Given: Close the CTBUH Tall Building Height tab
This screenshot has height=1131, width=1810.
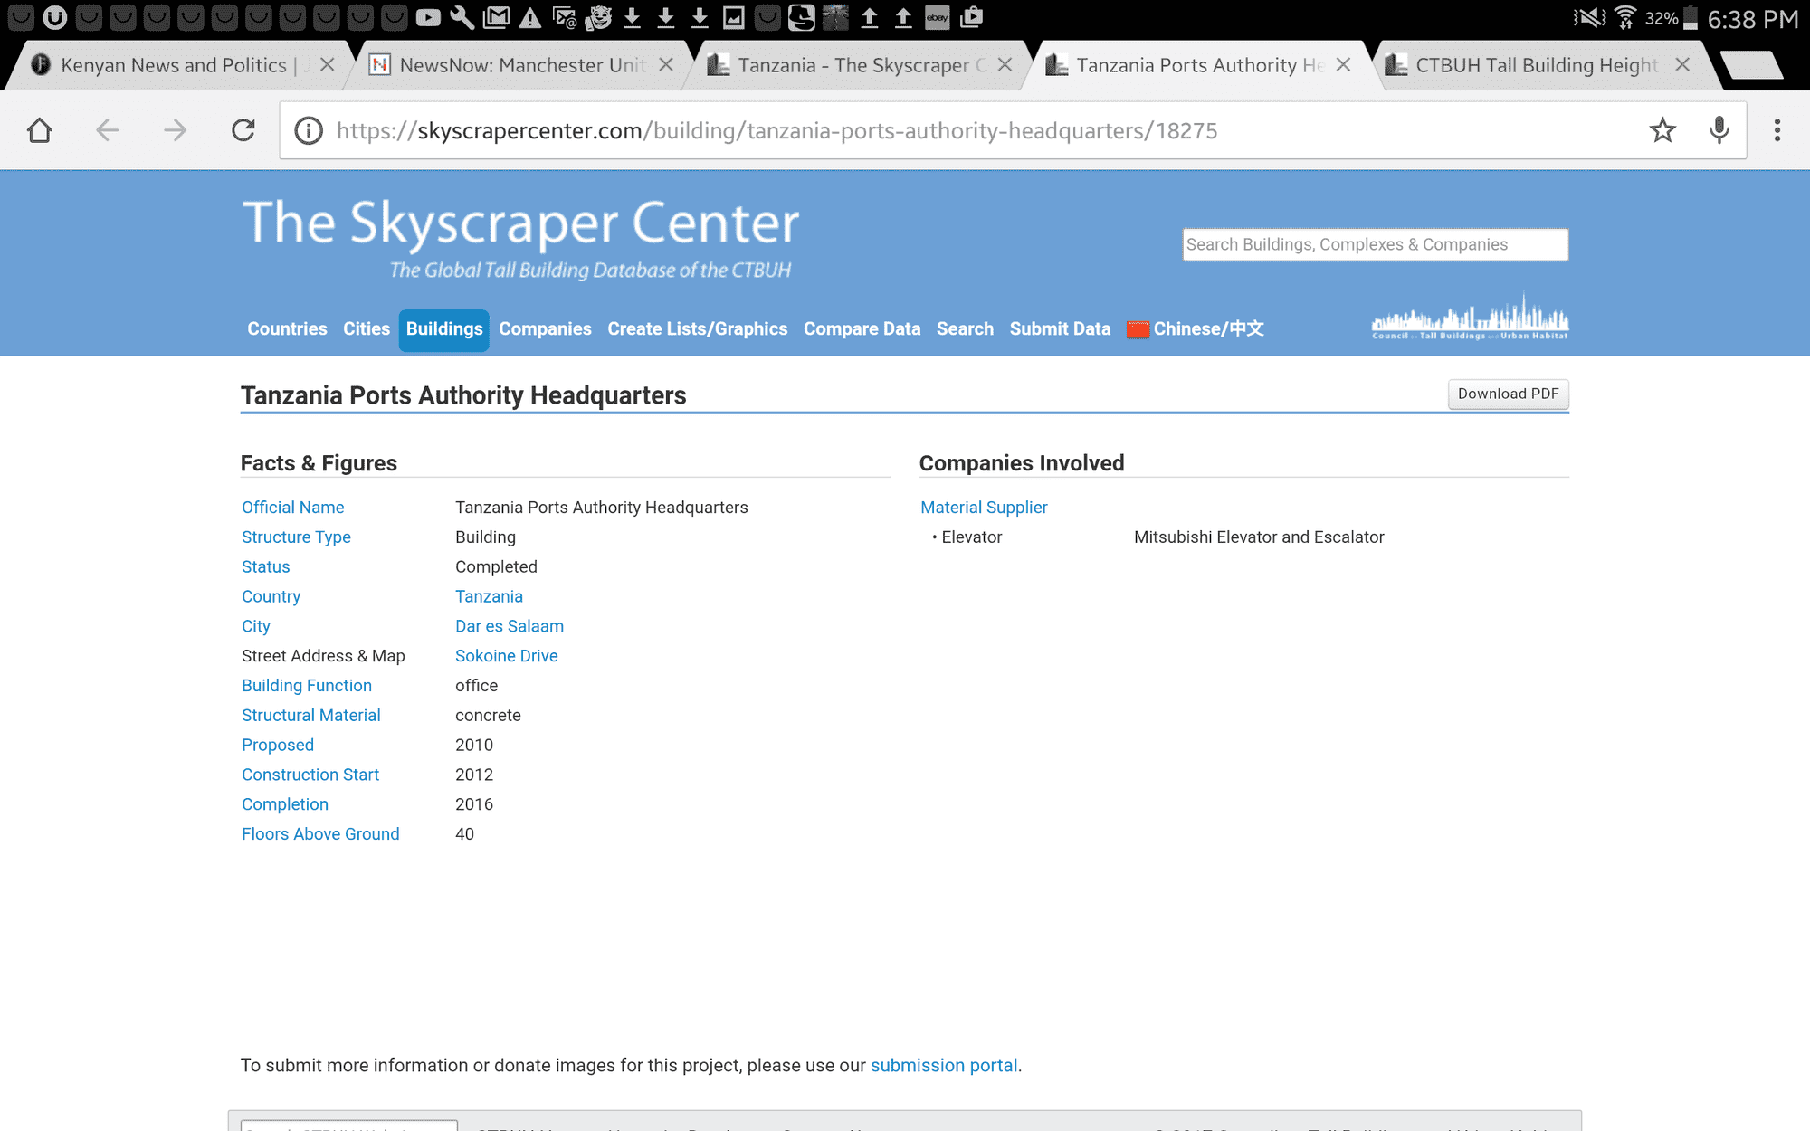Looking at the screenshot, I should coord(1682,65).
